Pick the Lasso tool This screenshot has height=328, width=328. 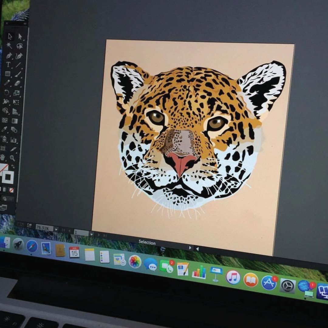20,46
